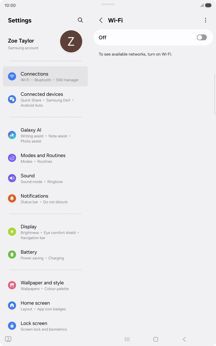Open the Display brightness icon
Viewport: 216px width, 346px height.
tap(12, 232)
